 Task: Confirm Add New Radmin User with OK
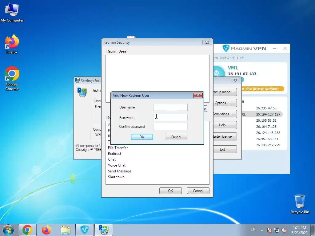tap(142, 137)
